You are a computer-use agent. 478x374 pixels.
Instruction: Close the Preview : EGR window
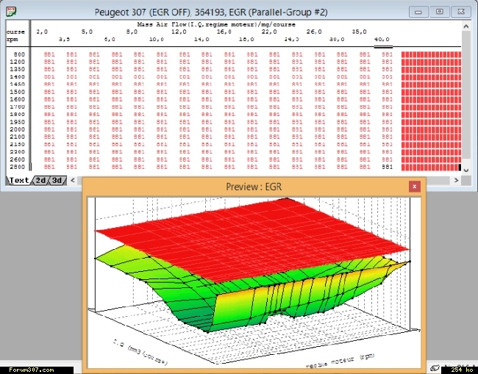415,187
